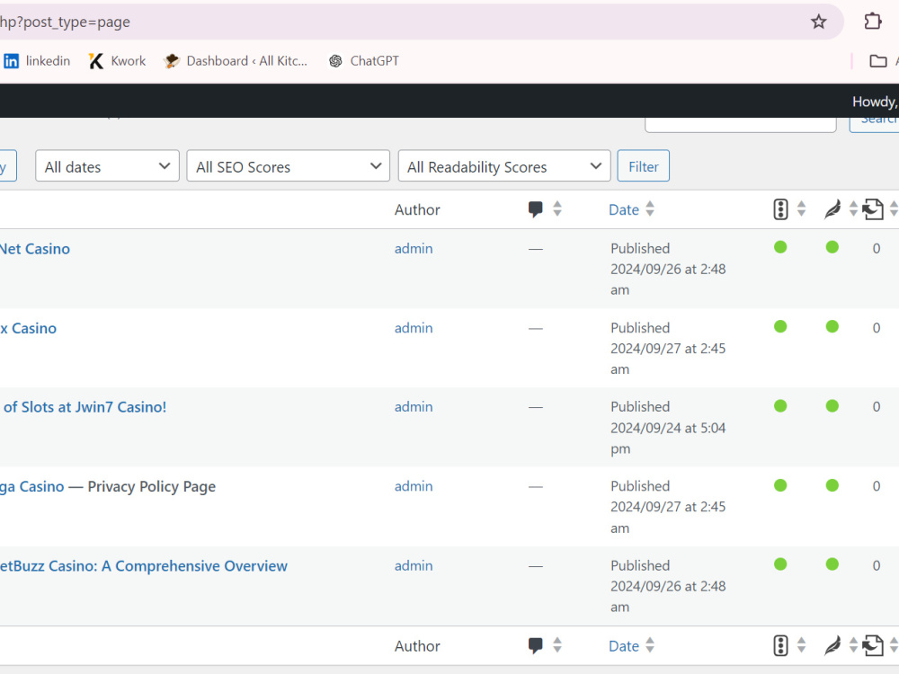899x674 pixels.
Task: Click readability dot for Privacy Policy row
Action: click(x=832, y=485)
